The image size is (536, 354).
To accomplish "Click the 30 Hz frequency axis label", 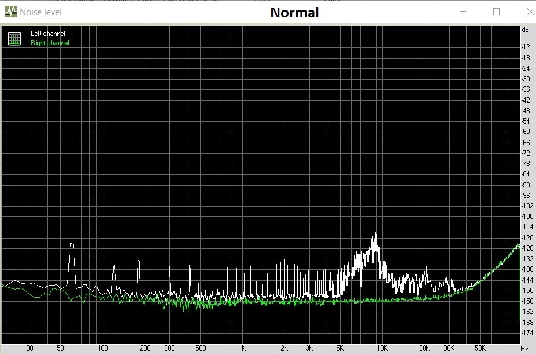I will click(30, 348).
